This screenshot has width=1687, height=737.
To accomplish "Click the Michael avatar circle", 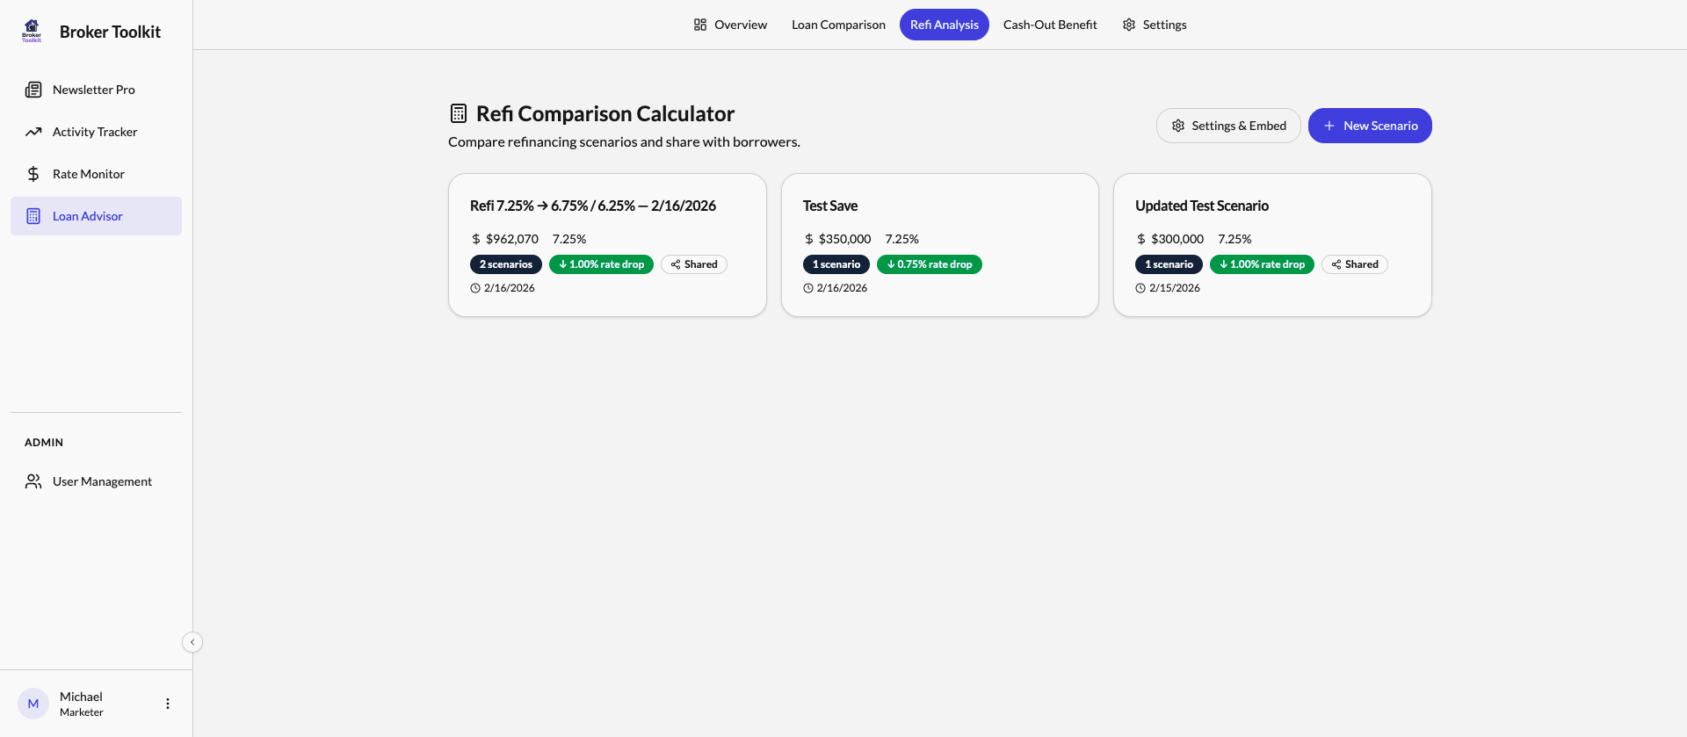I will [x=33, y=704].
